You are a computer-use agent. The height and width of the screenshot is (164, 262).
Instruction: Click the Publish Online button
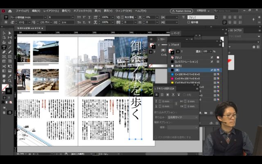pyautogui.click(x=181, y=11)
